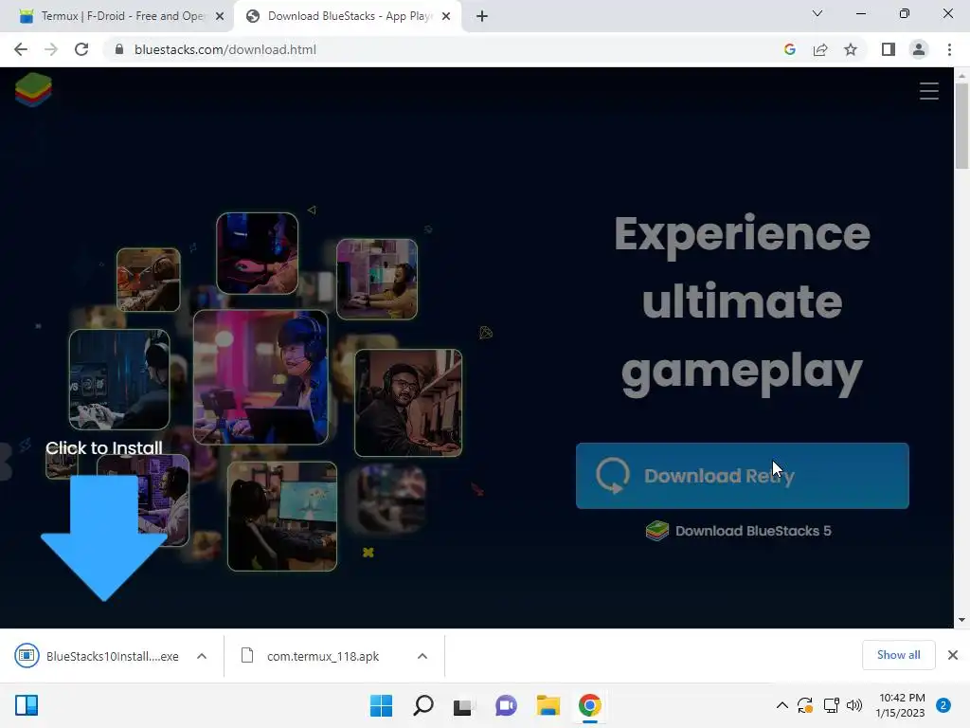The image size is (970, 728).
Task: Close the Download BlueStacks tab
Action: coord(446,16)
